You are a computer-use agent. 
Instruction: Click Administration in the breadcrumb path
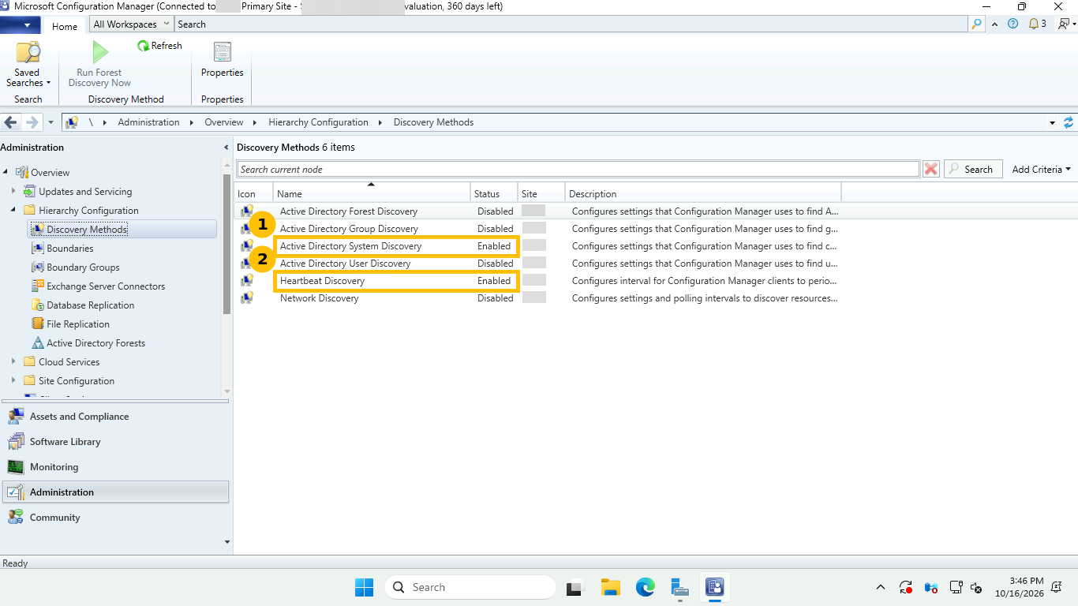(148, 122)
